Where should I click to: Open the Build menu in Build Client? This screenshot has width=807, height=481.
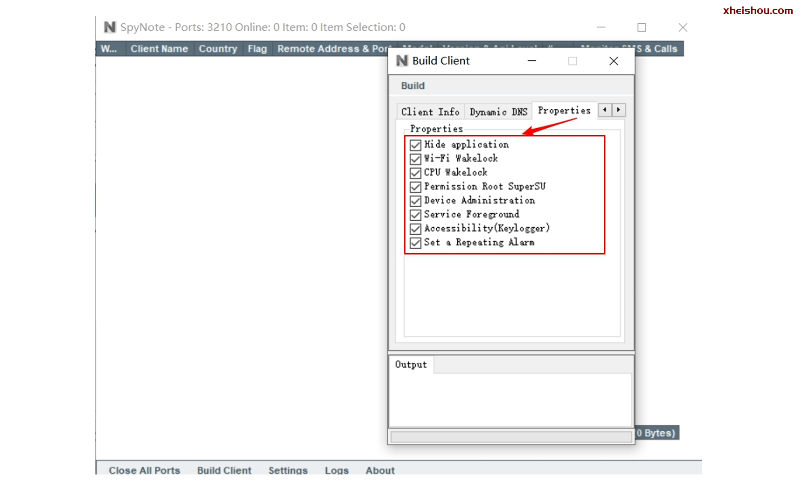coord(413,86)
